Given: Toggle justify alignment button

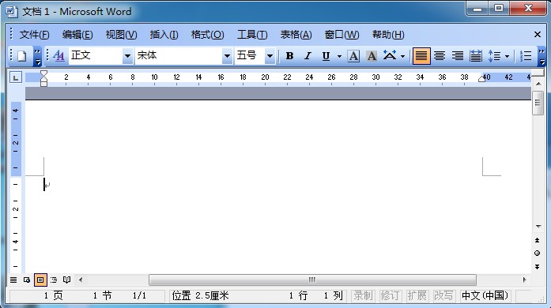Looking at the screenshot, I should click(421, 56).
